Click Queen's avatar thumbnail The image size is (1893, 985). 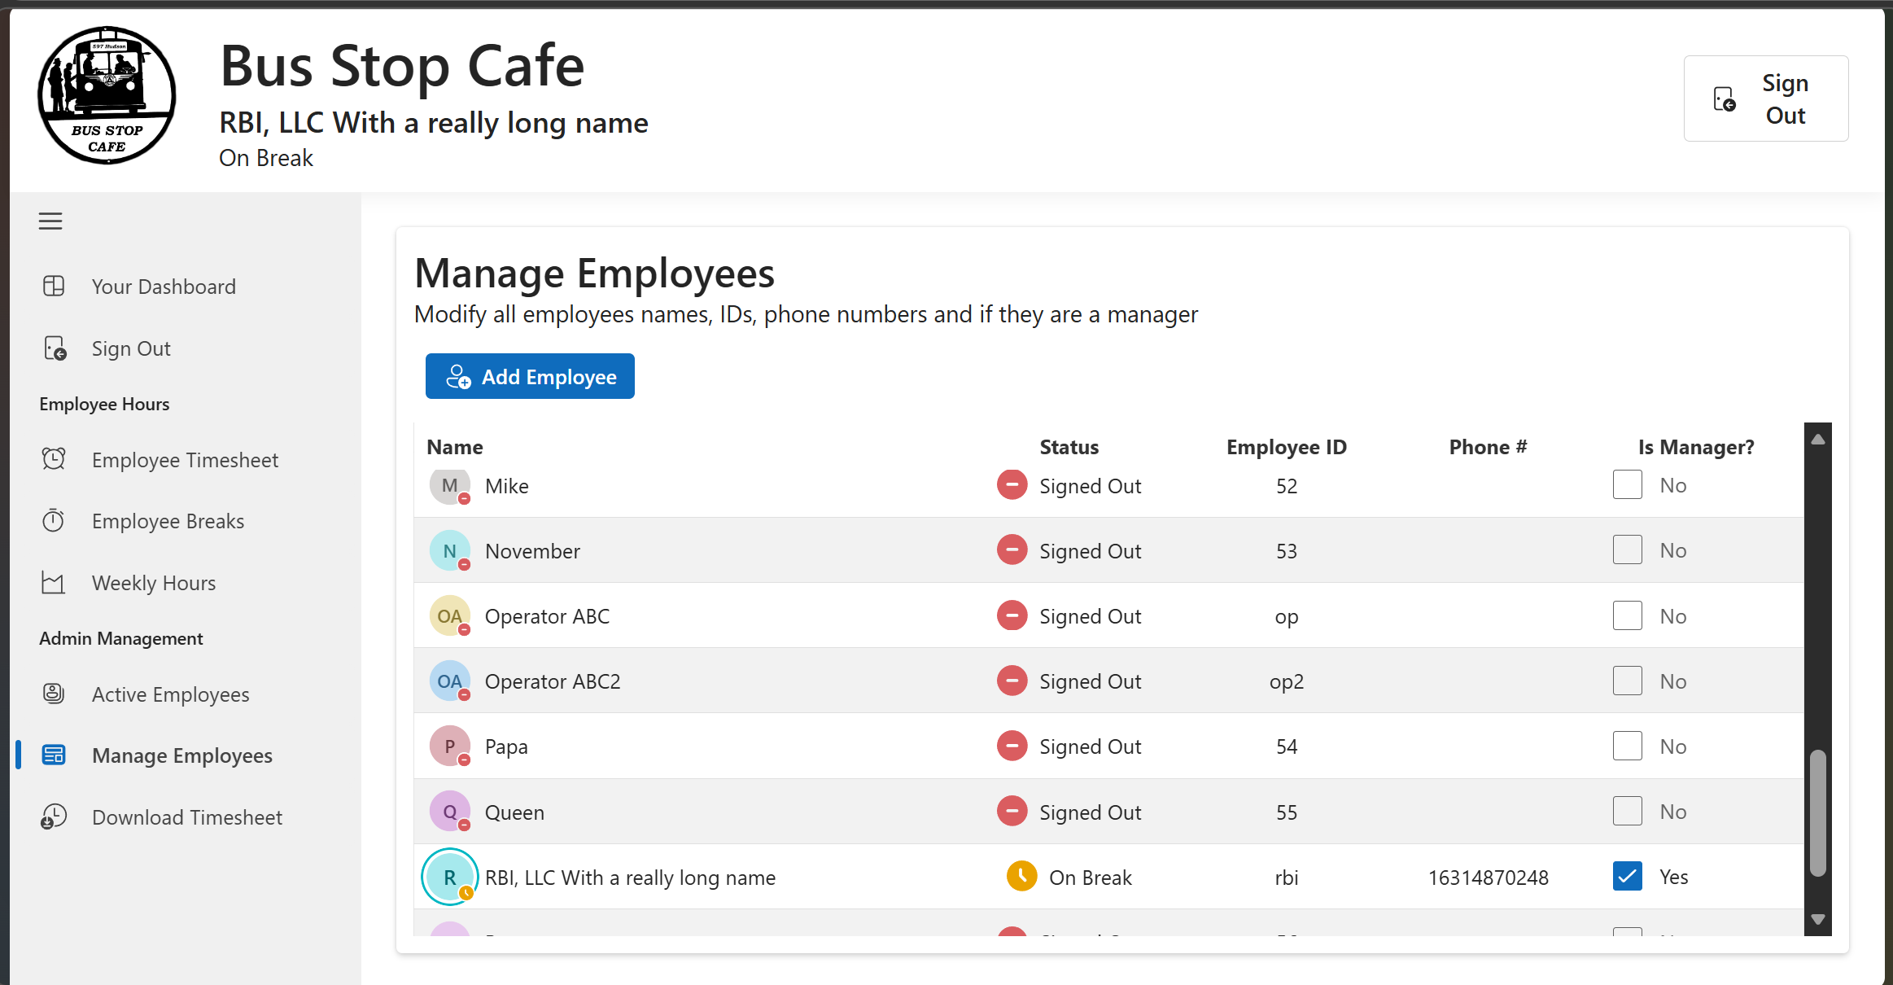pos(449,811)
